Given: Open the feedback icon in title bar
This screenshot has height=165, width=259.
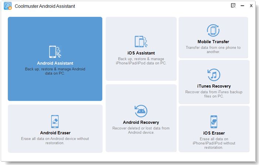Looking at the screenshot, I should point(233,6).
